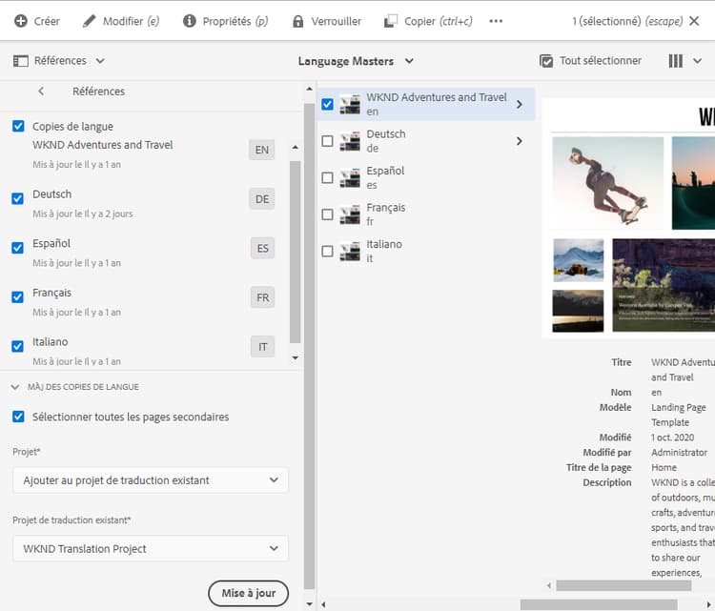Image resolution: width=715 pixels, height=611 pixels.
Task: Uncheck Français language copy checkbox
Action: click(17, 297)
